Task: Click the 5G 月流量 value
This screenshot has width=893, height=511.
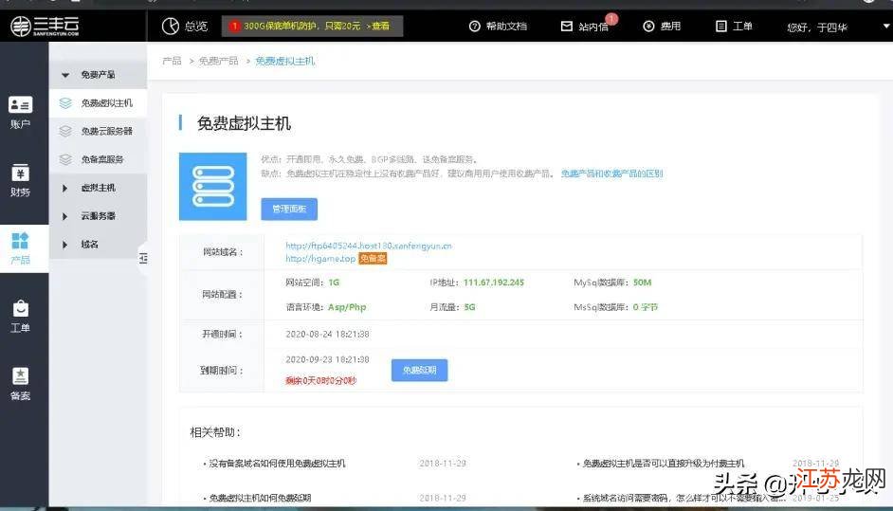Action: [469, 307]
